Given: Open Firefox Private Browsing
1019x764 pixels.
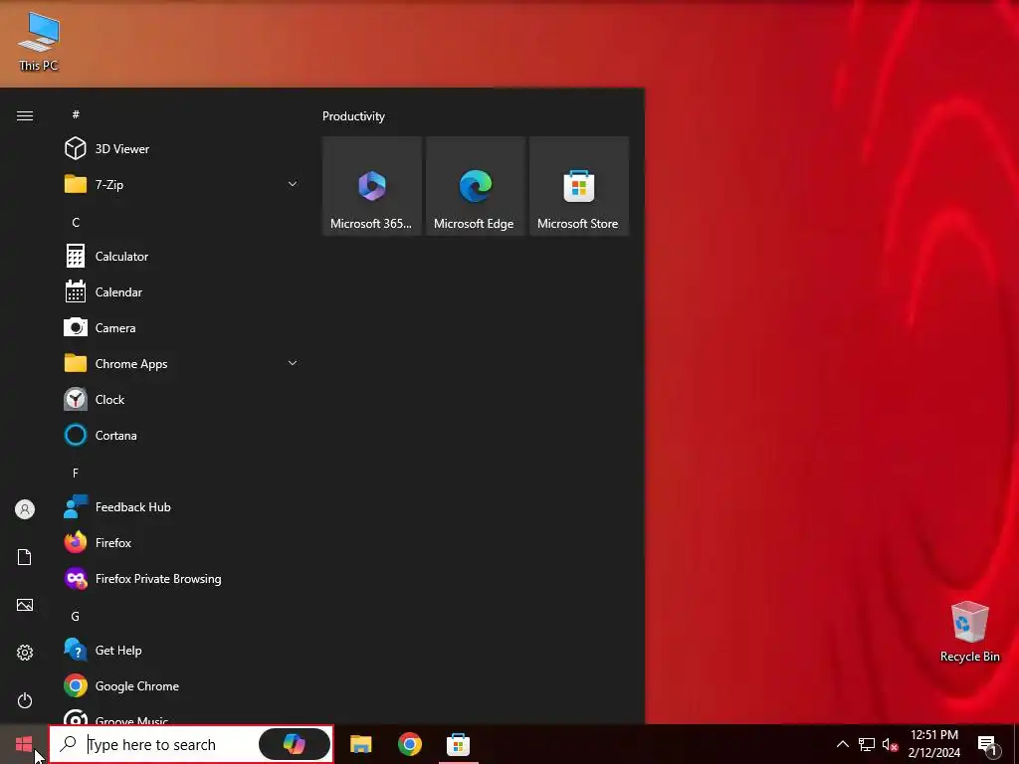Looking at the screenshot, I should [182, 578].
